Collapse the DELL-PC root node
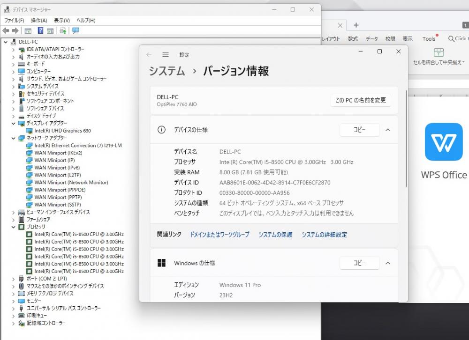 6,42
